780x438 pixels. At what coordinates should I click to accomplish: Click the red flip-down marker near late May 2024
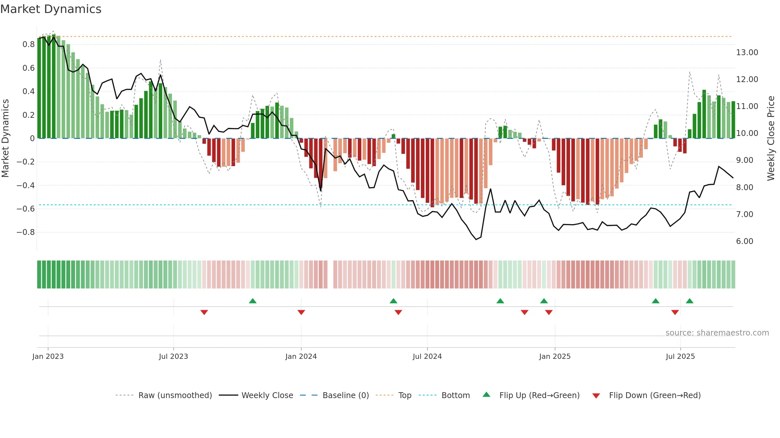(x=398, y=312)
